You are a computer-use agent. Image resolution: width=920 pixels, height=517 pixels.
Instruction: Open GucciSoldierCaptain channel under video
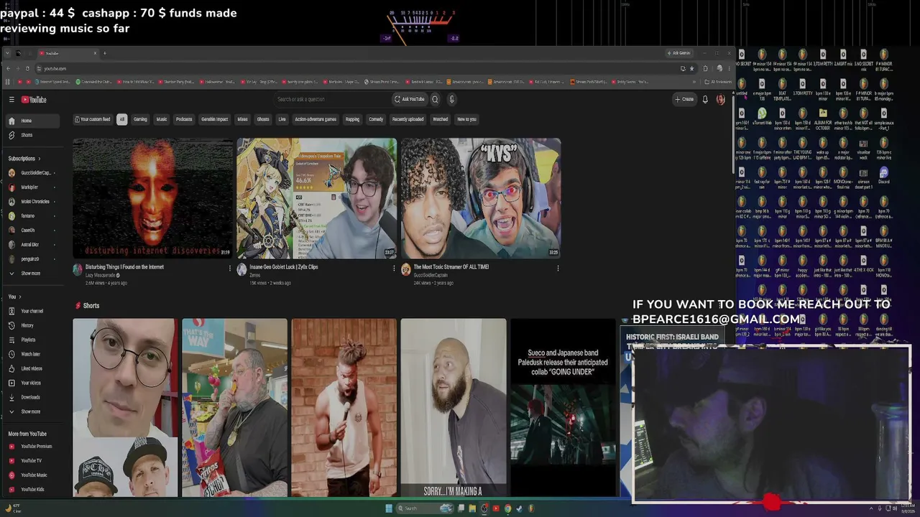click(x=431, y=276)
